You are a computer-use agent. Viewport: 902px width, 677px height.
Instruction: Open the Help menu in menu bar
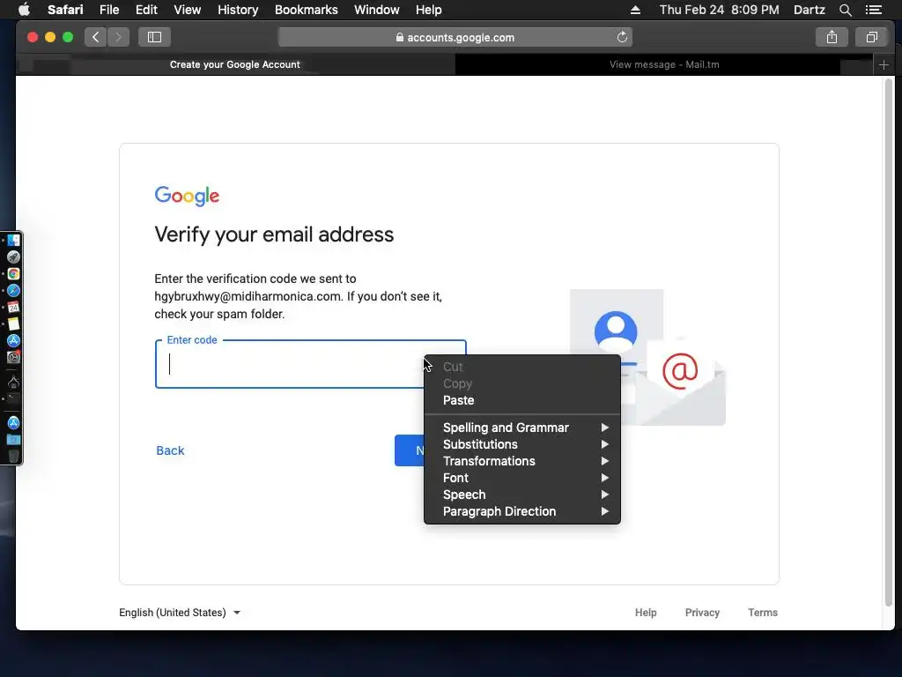429,10
